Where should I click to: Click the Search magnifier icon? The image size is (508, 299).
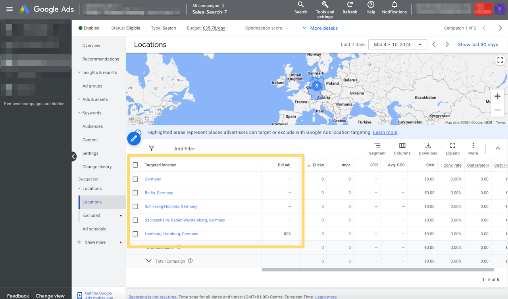pos(301,5)
